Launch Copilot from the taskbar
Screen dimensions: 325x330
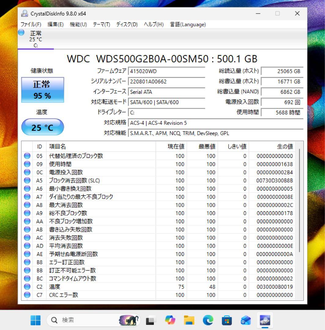[x=170, y=320]
